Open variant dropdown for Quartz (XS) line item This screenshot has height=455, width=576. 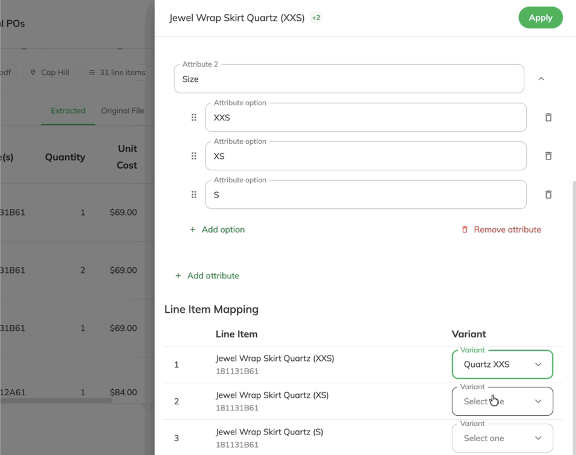tap(502, 401)
